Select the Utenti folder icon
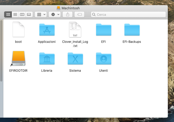The width and height of the screenshot is (174, 122). 104,59
